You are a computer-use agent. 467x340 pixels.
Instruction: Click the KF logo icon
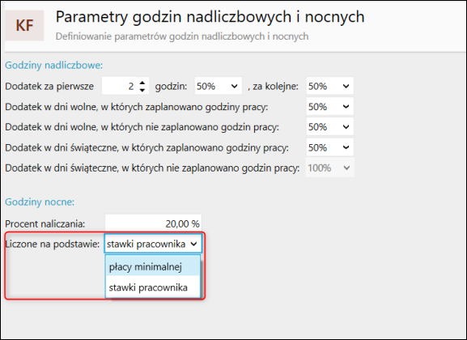click(24, 25)
